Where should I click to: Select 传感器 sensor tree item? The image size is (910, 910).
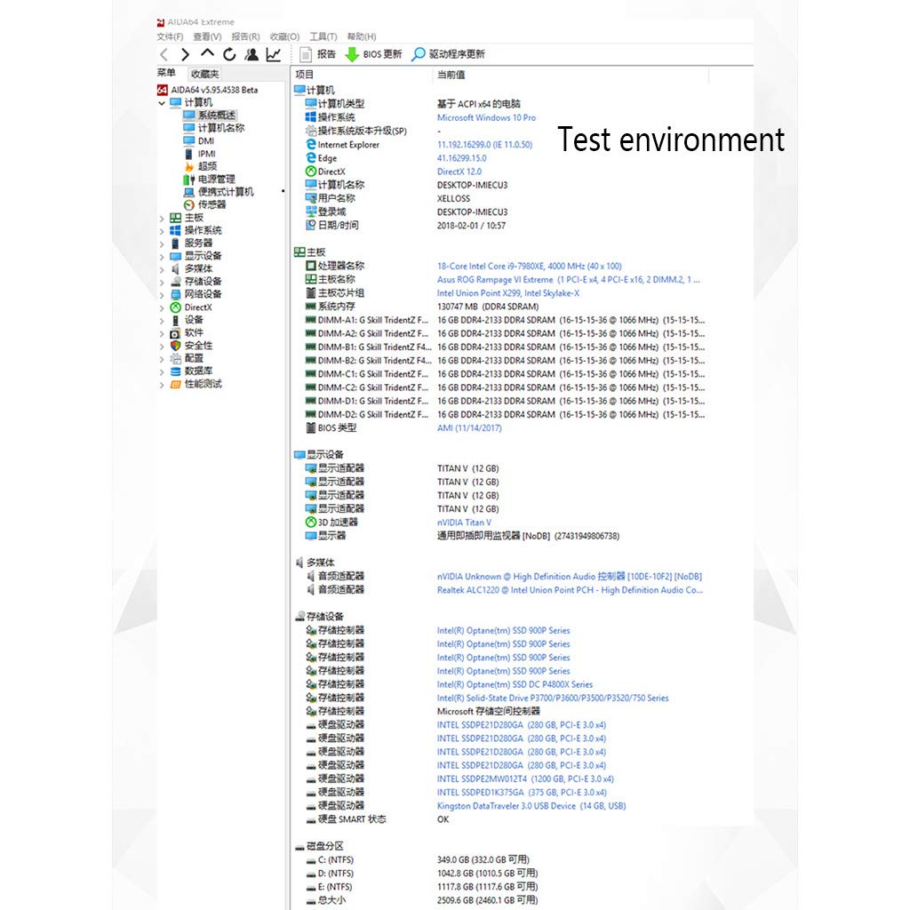coord(212,205)
